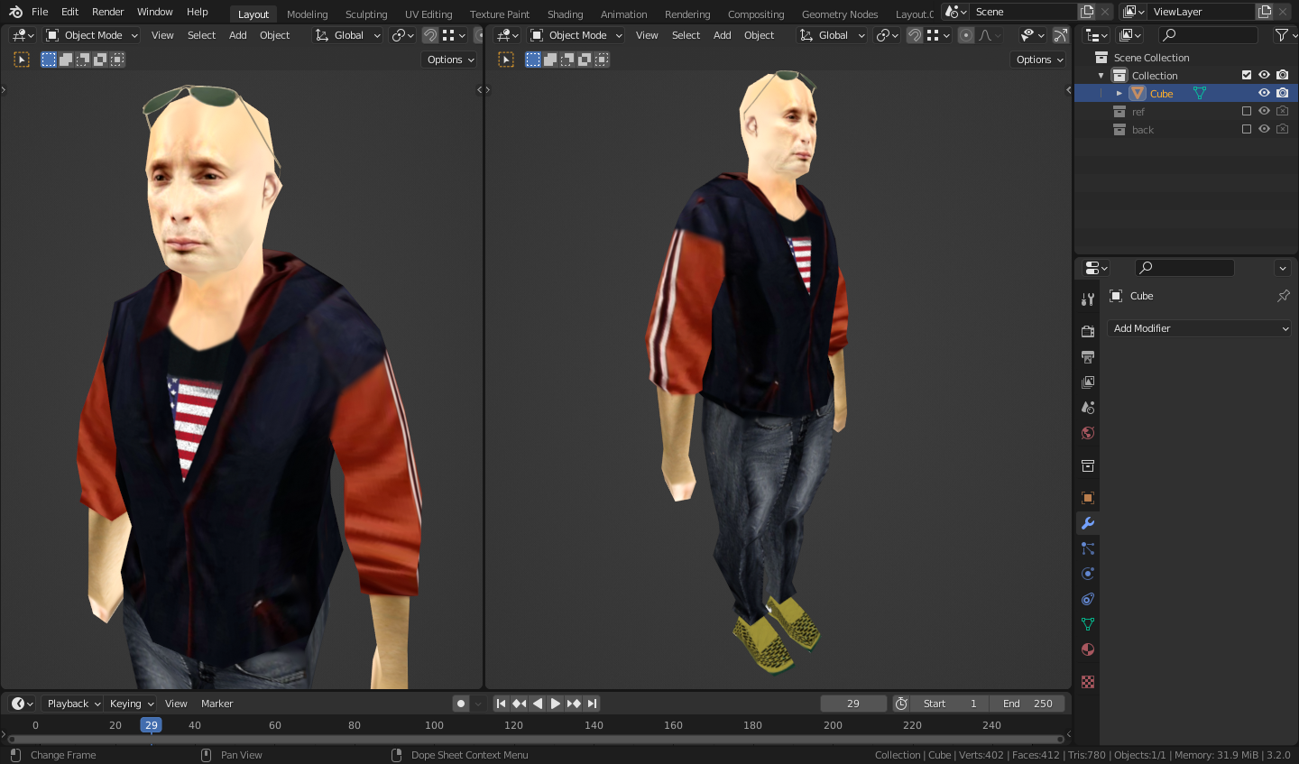Open the File menu
The height and width of the screenshot is (764, 1299).
pyautogui.click(x=40, y=12)
